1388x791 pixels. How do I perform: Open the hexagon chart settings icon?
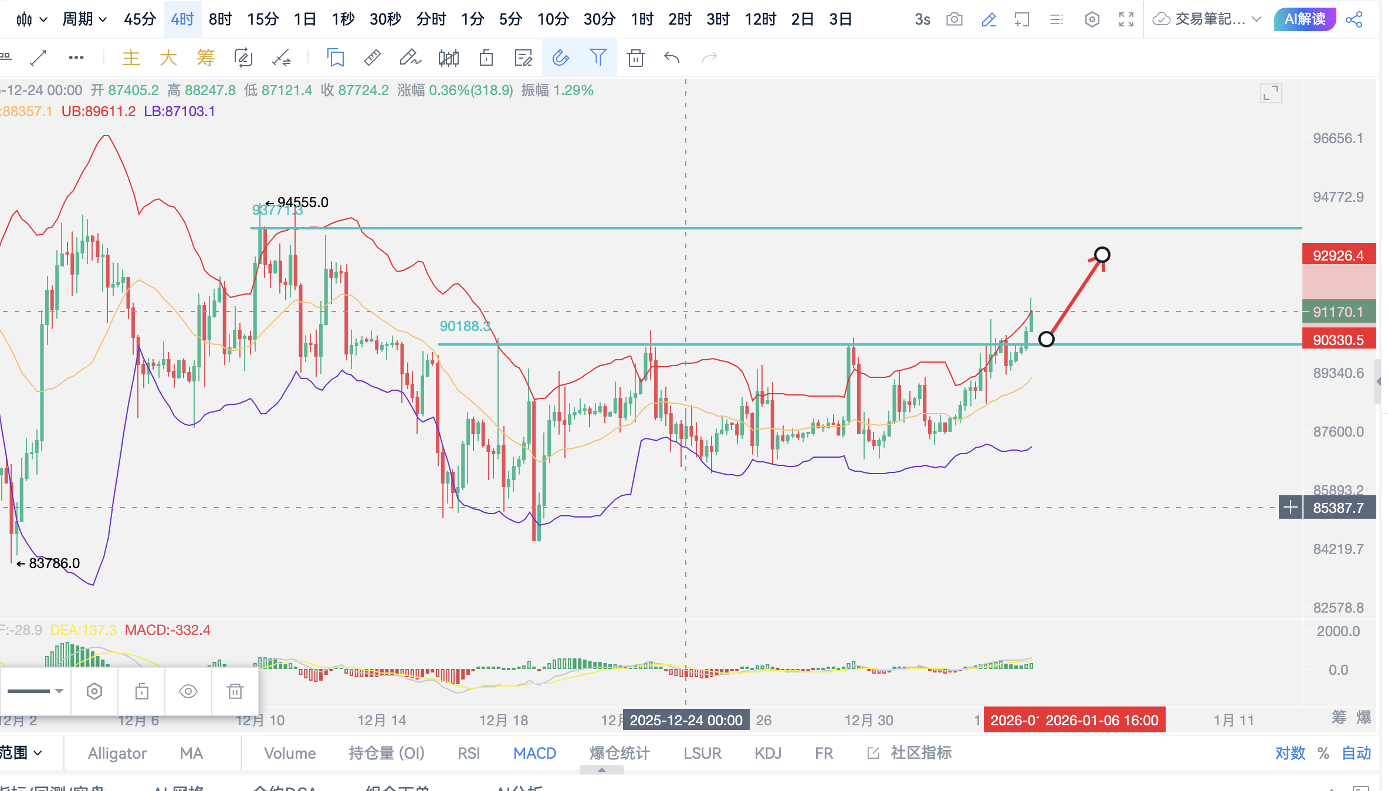click(1092, 19)
